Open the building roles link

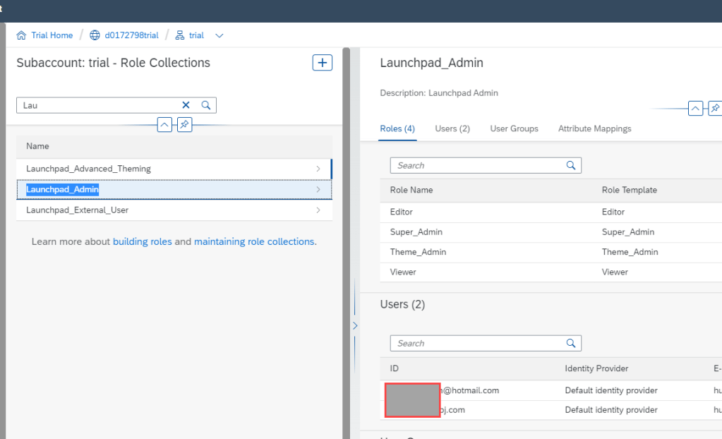point(142,241)
